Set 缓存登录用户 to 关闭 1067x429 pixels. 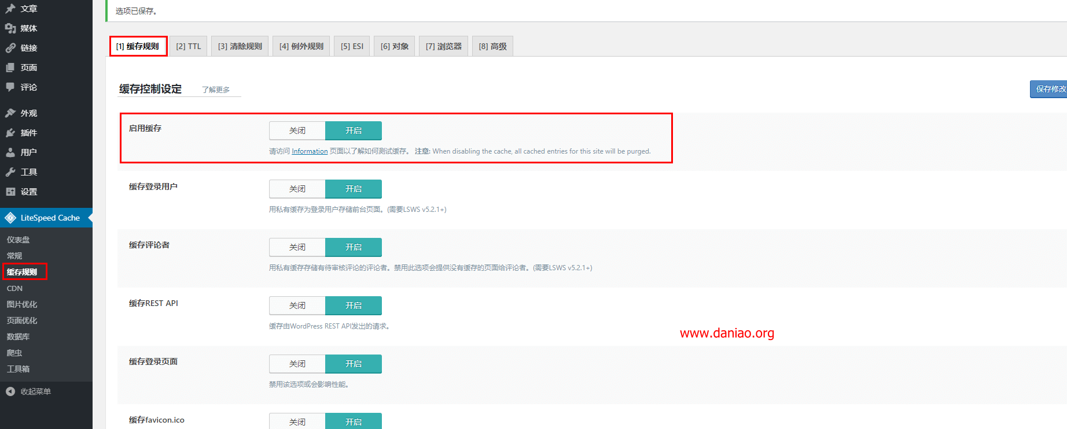(x=297, y=189)
